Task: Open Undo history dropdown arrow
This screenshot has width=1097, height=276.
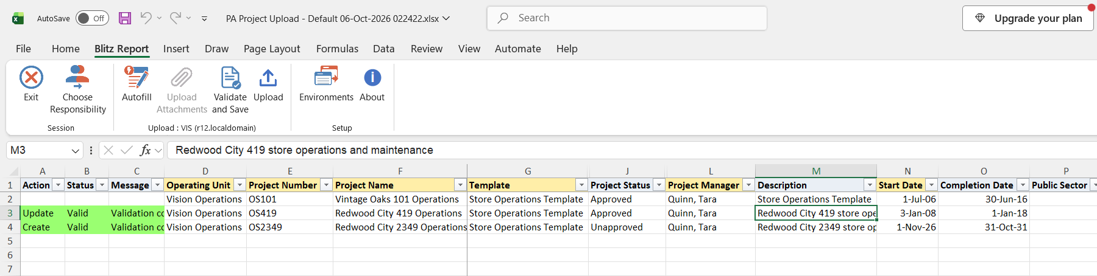Action: point(160,18)
